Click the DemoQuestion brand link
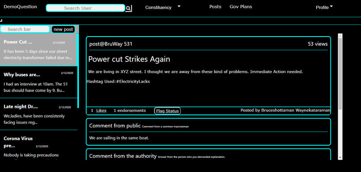Image resolution: width=361 pixels, height=172 pixels. coord(20,7)
